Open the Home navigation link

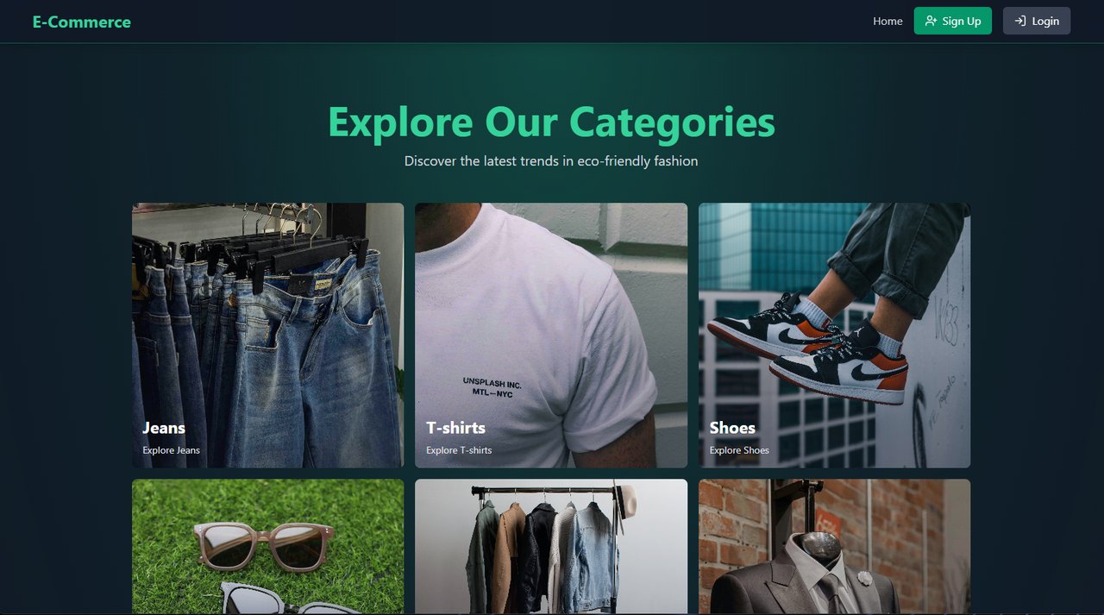pos(888,21)
